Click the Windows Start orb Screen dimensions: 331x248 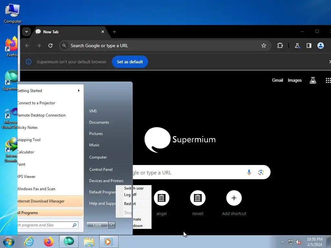coord(8,242)
